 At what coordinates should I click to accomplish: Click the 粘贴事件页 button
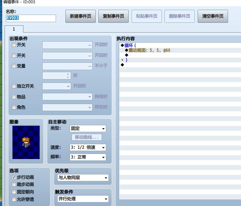click(x=147, y=16)
